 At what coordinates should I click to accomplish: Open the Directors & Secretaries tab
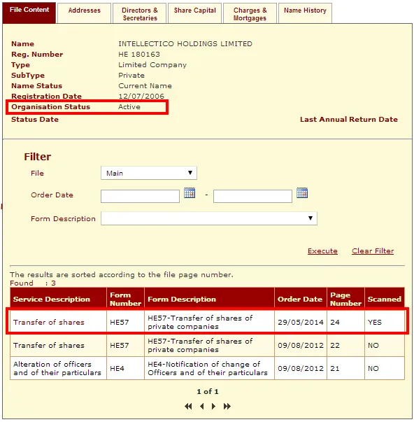pyautogui.click(x=140, y=13)
